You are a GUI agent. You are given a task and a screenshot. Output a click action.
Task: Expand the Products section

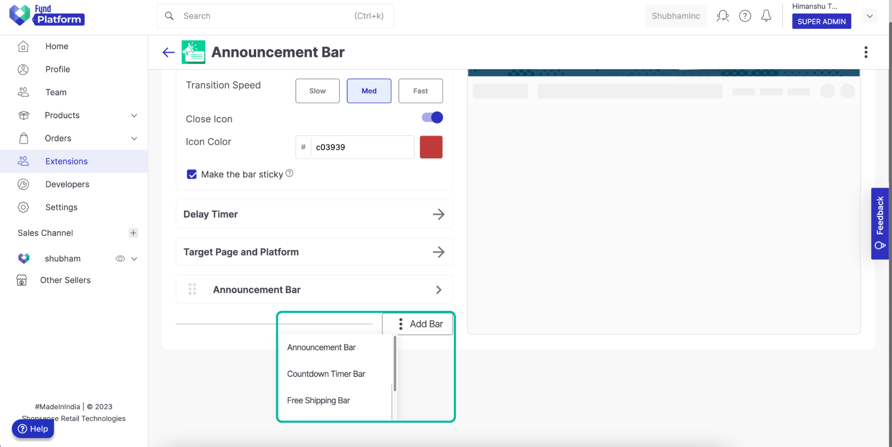[x=134, y=115]
